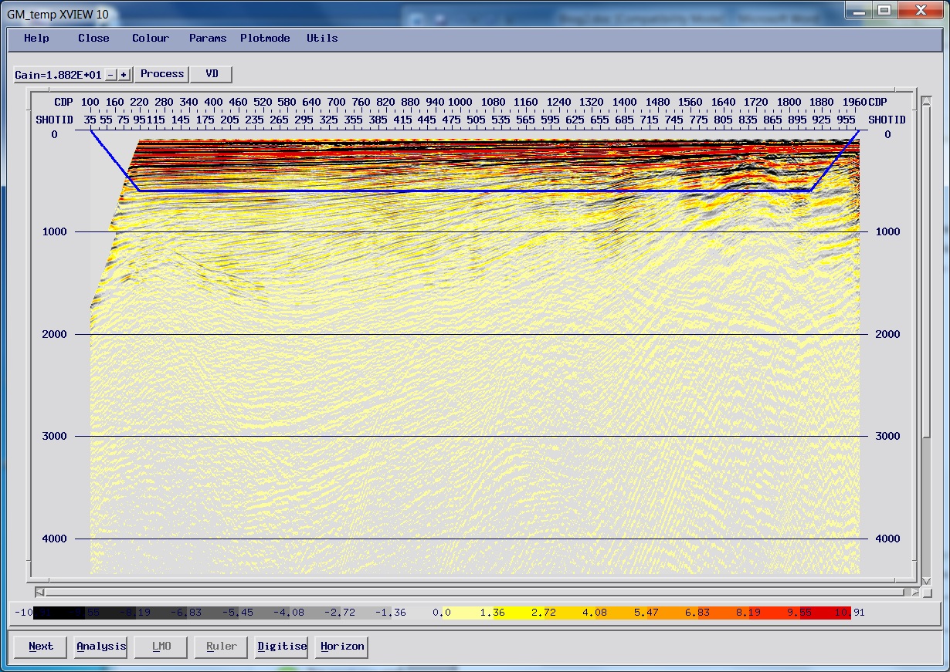
Task: Open the Analysis tool
Action: (101, 647)
